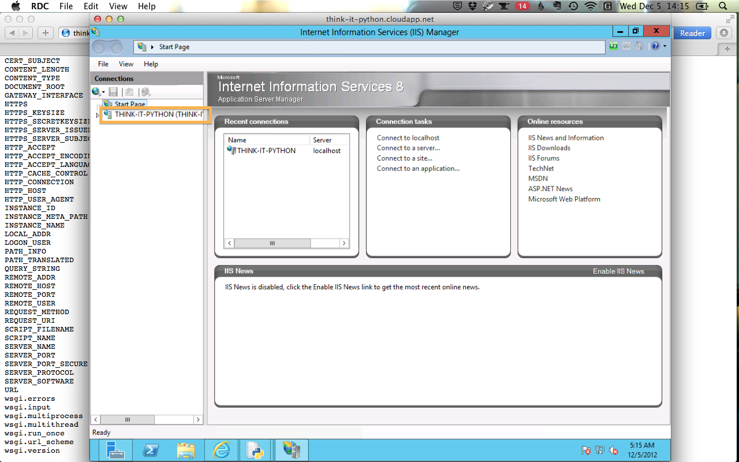This screenshot has height=462, width=739.
Task: Click Connect to localhost link
Action: 408,137
